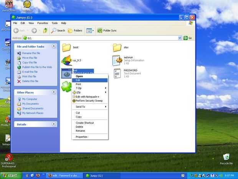This screenshot has height=179, width=238.
Task: Choose Rename in context menu
Action: pyautogui.click(x=90, y=131)
